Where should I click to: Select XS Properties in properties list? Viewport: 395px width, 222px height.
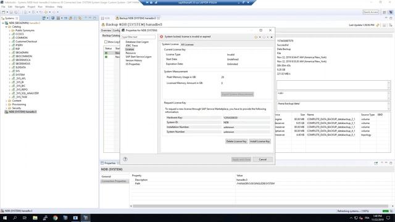pos(133,64)
